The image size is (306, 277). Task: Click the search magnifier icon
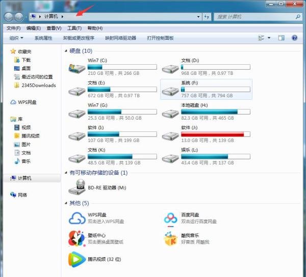click(298, 17)
